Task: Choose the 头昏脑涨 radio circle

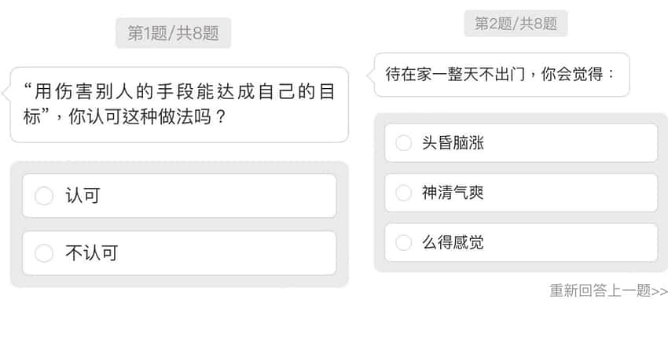Action: [403, 143]
